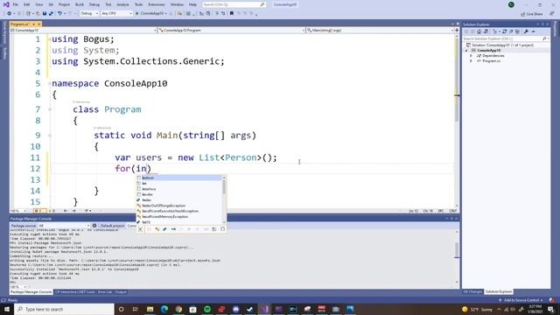Open the Debug menu
This screenshot has height=315, width=560.
94,4
